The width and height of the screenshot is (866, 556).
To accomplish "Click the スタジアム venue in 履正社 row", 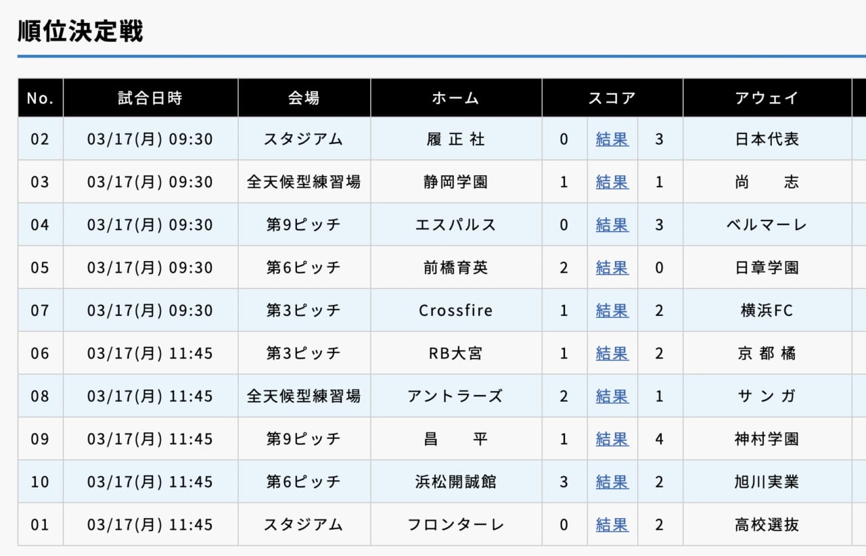I will click(x=304, y=139).
